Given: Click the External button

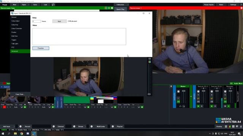Looking at the screenshot, I should [61, 127].
